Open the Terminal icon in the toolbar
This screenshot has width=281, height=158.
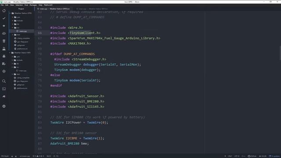click(4, 89)
